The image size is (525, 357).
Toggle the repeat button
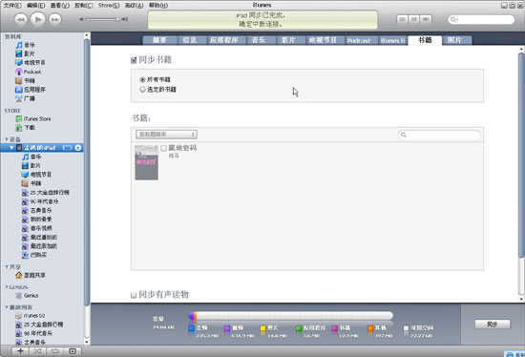tap(55, 351)
